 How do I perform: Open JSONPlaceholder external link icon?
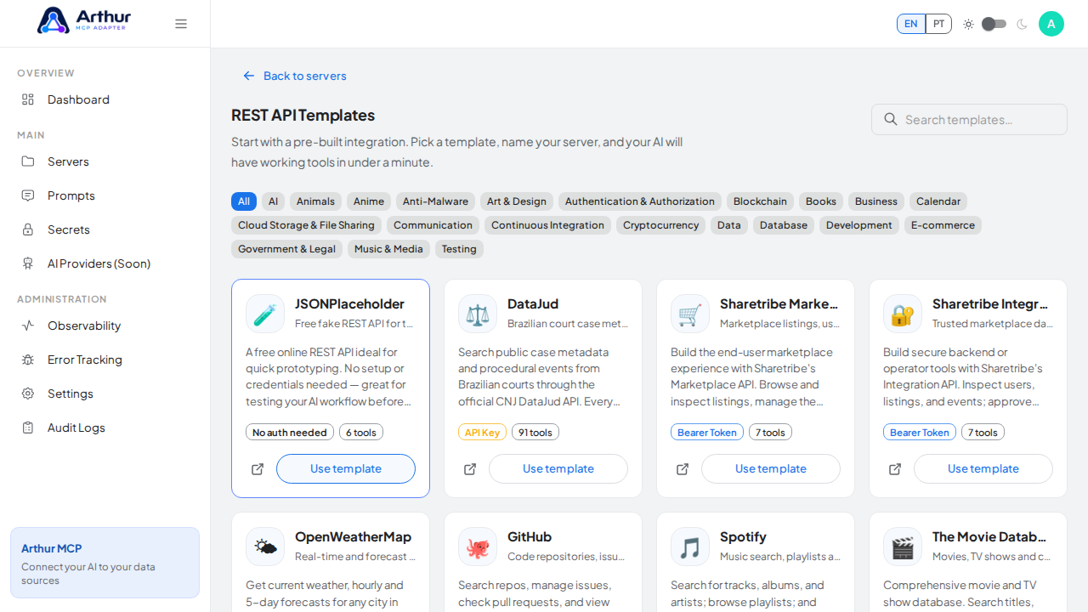(x=258, y=469)
